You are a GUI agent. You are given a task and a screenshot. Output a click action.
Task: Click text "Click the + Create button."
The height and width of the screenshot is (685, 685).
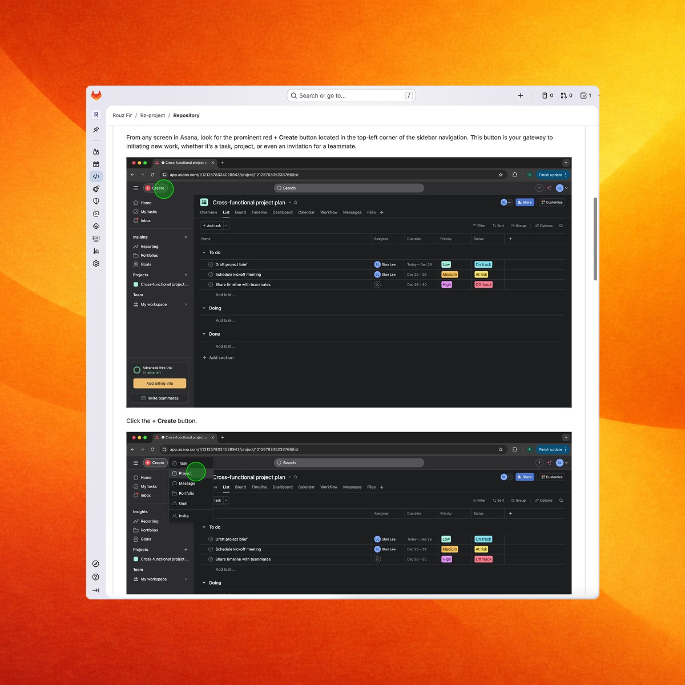162,421
